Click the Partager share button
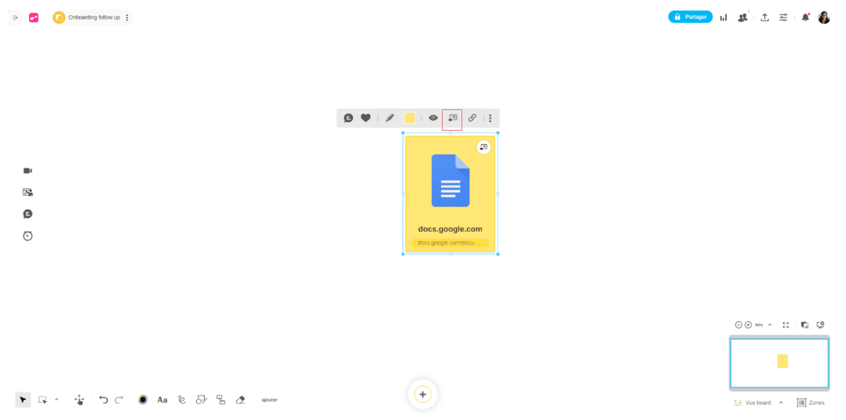The image size is (846, 420). tap(690, 17)
